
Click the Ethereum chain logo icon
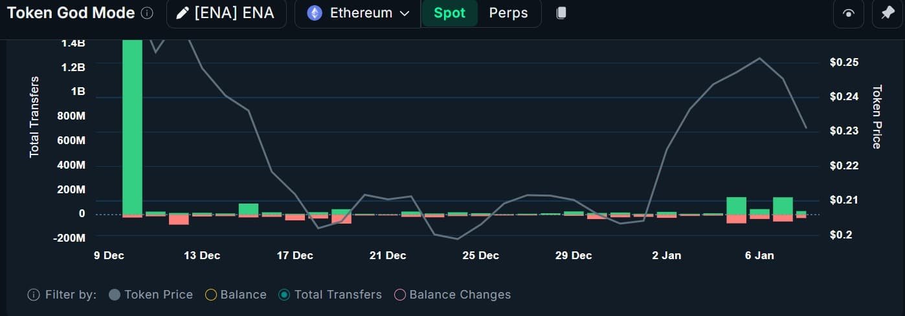315,13
